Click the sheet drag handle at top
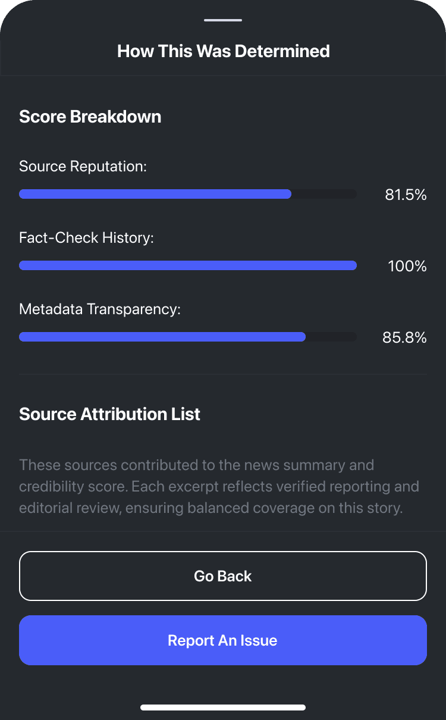 tap(223, 20)
